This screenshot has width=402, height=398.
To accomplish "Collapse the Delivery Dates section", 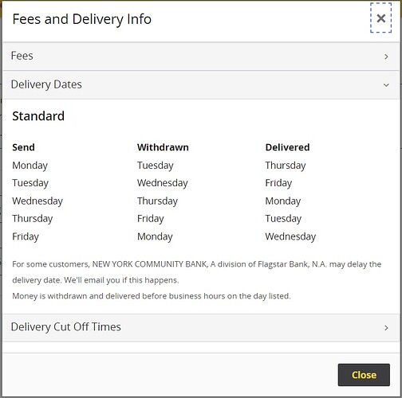I will click(x=201, y=85).
